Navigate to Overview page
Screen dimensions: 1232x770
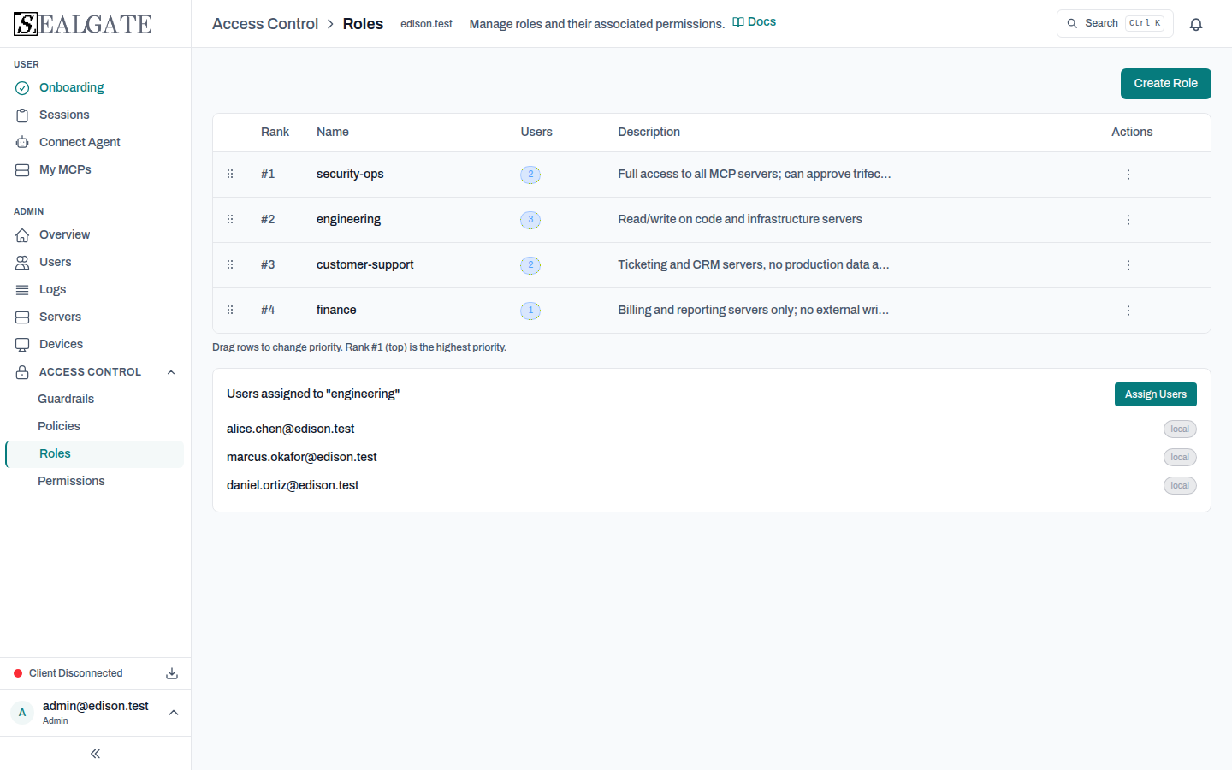[x=64, y=234]
